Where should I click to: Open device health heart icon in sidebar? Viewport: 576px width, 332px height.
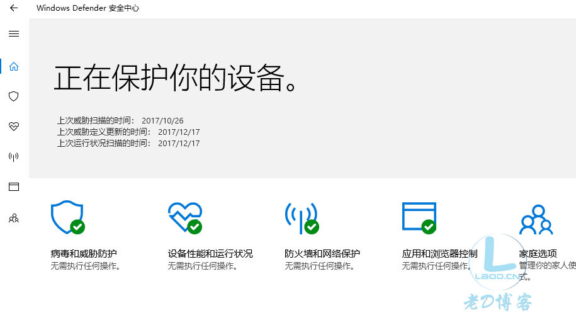(x=14, y=127)
